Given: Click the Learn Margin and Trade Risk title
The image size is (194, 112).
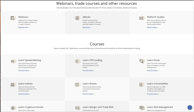Looking at the screenshot, I should click(x=98, y=107).
